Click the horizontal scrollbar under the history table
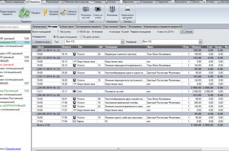This screenshot has width=229, height=151. tap(118, 149)
